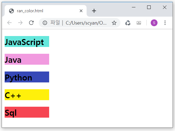This screenshot has width=175, height=131.
Task: Click the pink Java heading
Action: pos(27,59)
